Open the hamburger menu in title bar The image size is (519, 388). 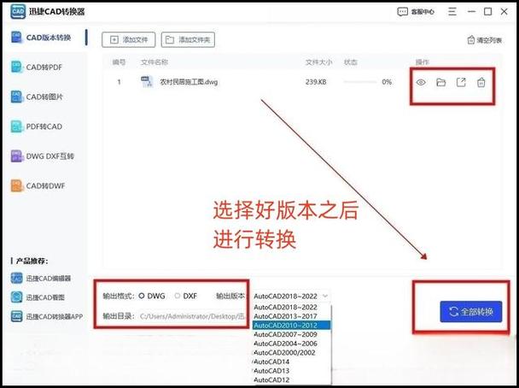[452, 12]
